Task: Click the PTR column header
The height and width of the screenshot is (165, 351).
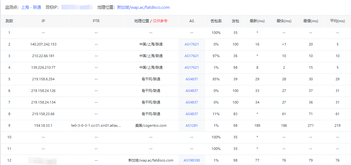Action: pyautogui.click(x=96, y=21)
